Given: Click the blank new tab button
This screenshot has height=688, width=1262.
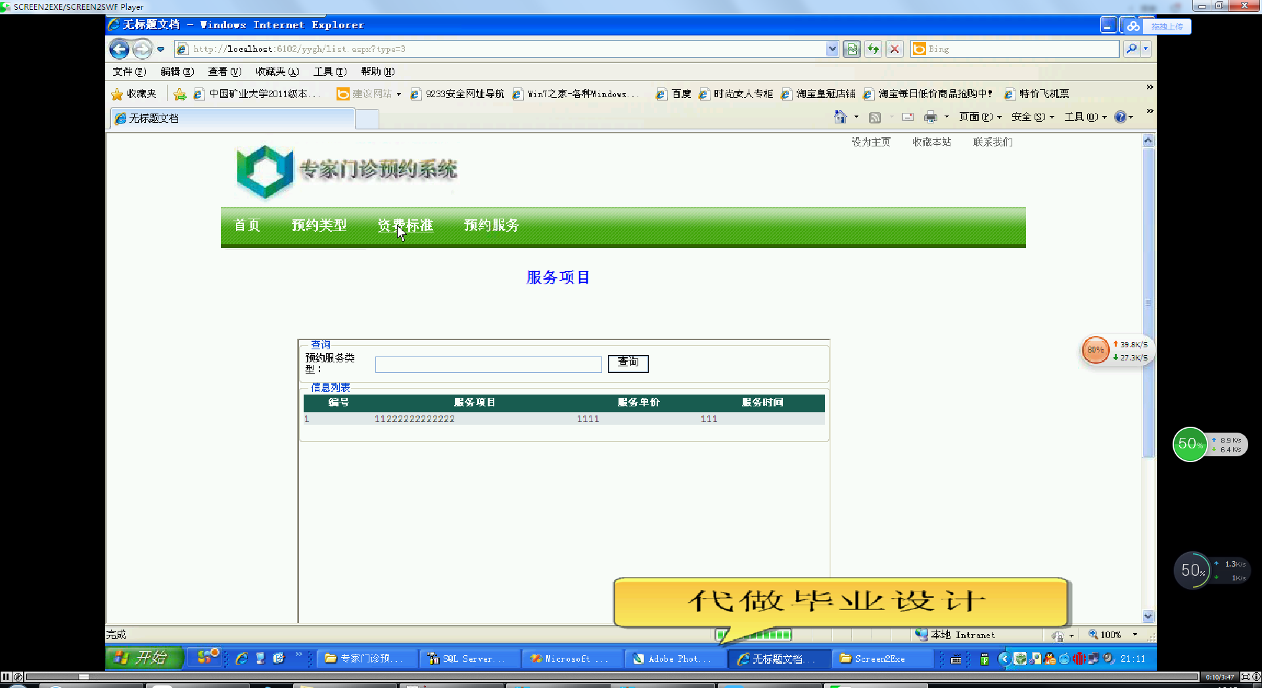Looking at the screenshot, I should [367, 119].
